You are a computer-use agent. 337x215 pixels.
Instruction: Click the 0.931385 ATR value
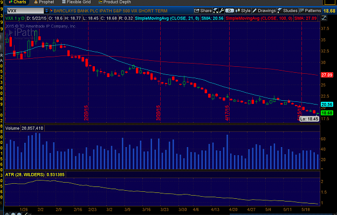(x=56, y=175)
